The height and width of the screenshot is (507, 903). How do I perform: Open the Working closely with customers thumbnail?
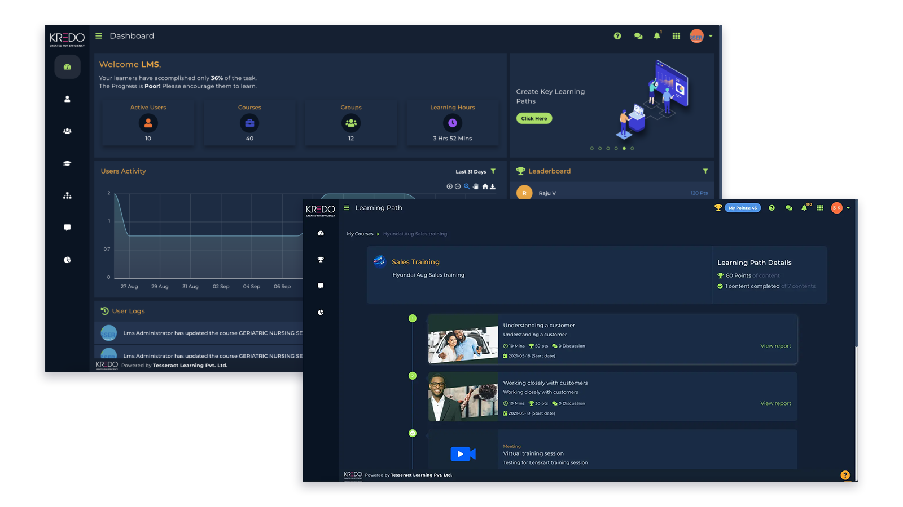pos(463,397)
